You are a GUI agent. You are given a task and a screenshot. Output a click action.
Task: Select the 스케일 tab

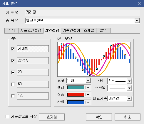(x=89, y=31)
